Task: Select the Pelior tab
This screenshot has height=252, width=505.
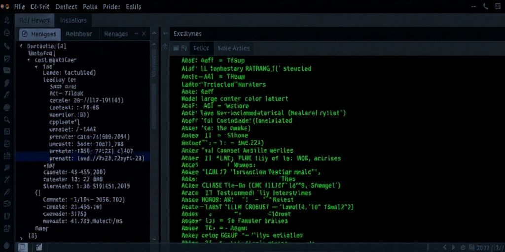Action: [x=201, y=48]
